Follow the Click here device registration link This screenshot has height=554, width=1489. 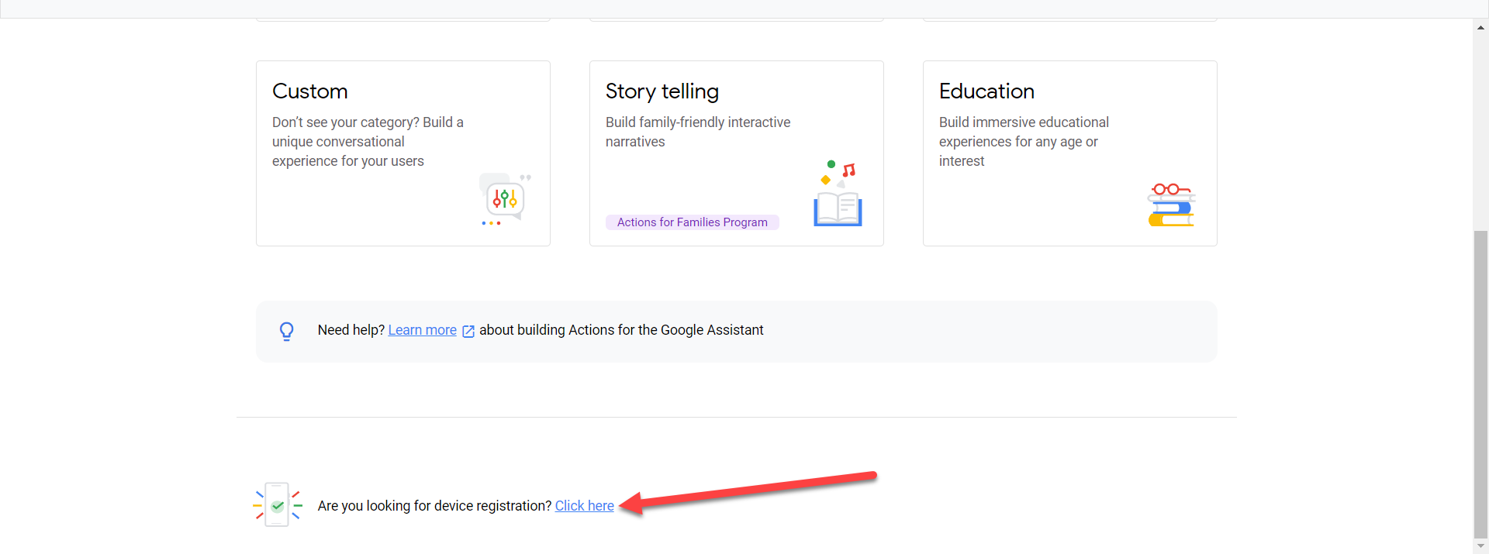[584, 506]
